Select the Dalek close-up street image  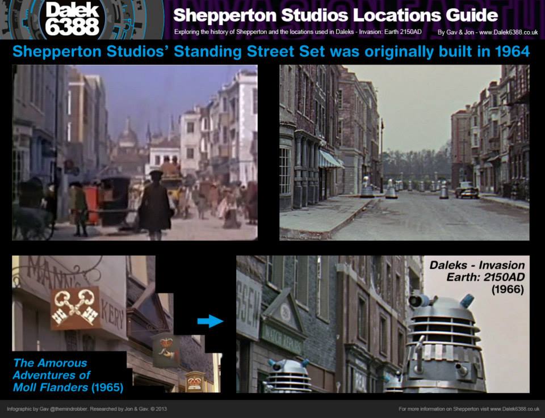383,324
